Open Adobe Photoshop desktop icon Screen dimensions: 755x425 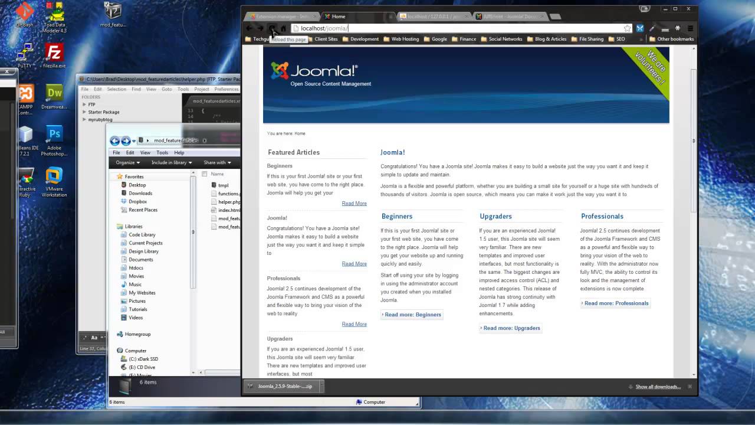click(54, 142)
